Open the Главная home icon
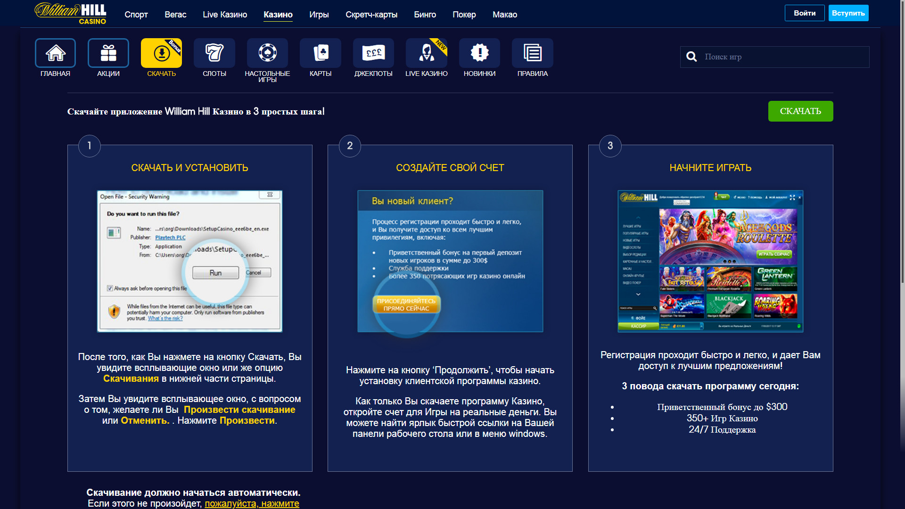The image size is (905, 509). (x=55, y=53)
